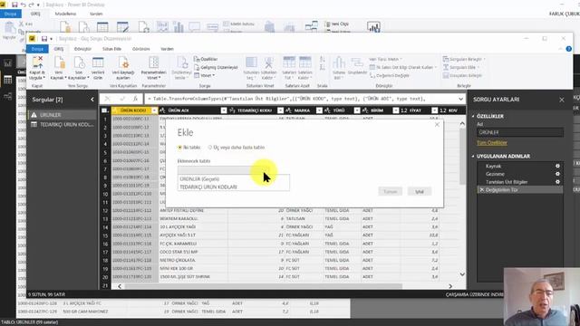
Task: Open gear for Tanıtılan Üst Bilgiler step
Action: (x=557, y=182)
